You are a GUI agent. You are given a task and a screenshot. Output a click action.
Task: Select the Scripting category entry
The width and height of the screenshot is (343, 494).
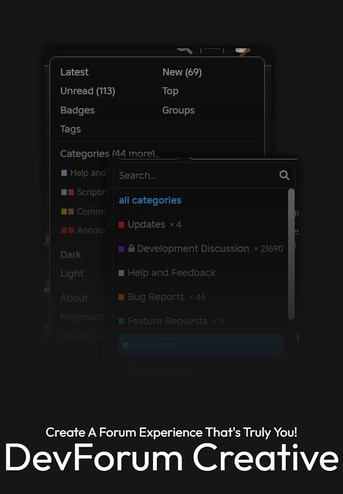83,192
